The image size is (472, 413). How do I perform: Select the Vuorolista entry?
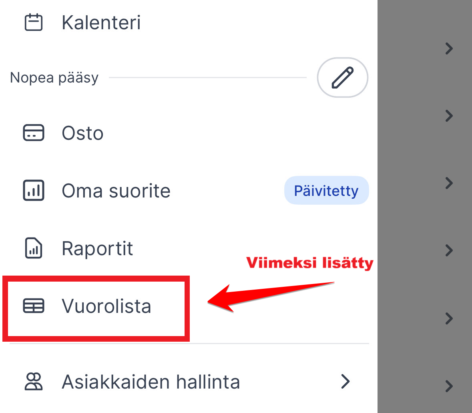point(106,306)
